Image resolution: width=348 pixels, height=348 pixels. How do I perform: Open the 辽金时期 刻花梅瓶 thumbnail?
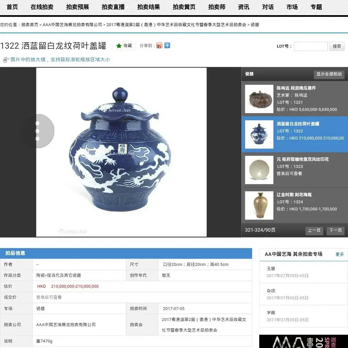pyautogui.click(x=259, y=205)
